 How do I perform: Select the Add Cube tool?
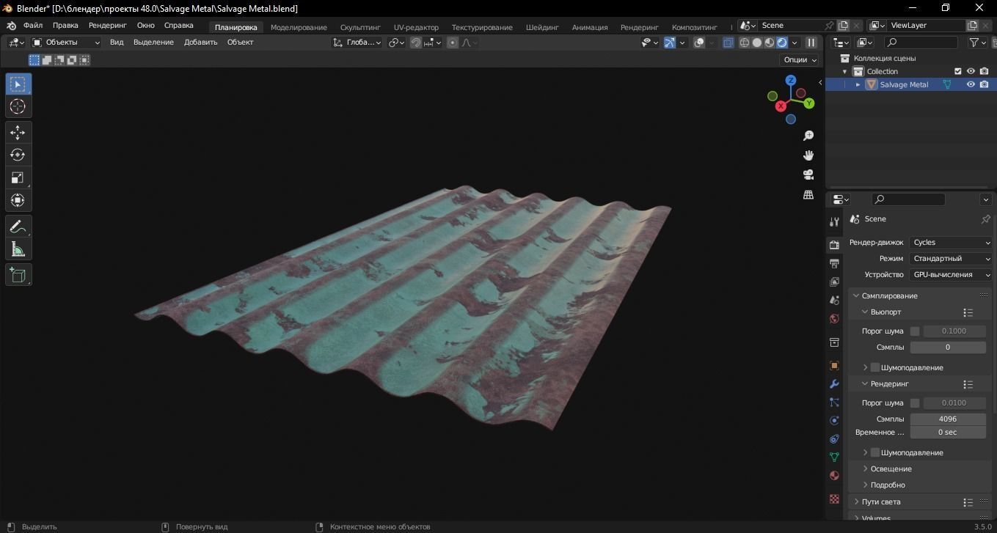(18, 275)
